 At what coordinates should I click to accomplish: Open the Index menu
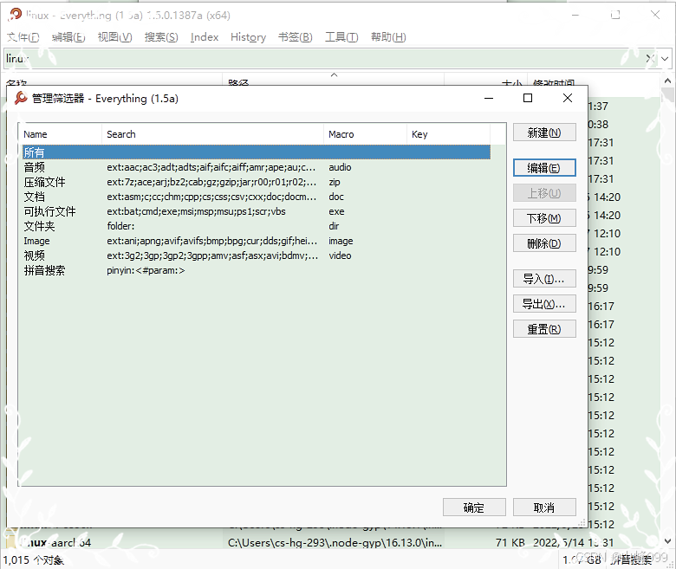[x=205, y=37]
